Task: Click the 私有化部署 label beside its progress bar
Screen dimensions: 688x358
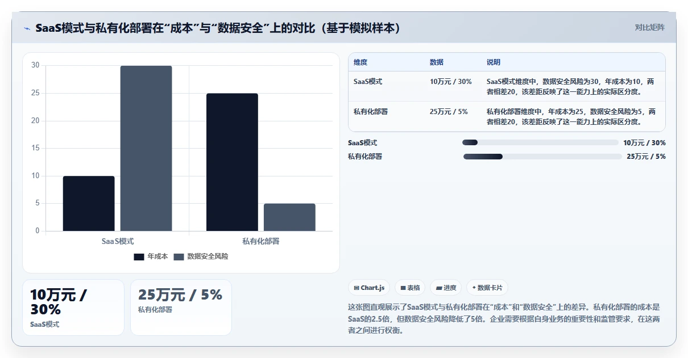Action: pyautogui.click(x=365, y=157)
